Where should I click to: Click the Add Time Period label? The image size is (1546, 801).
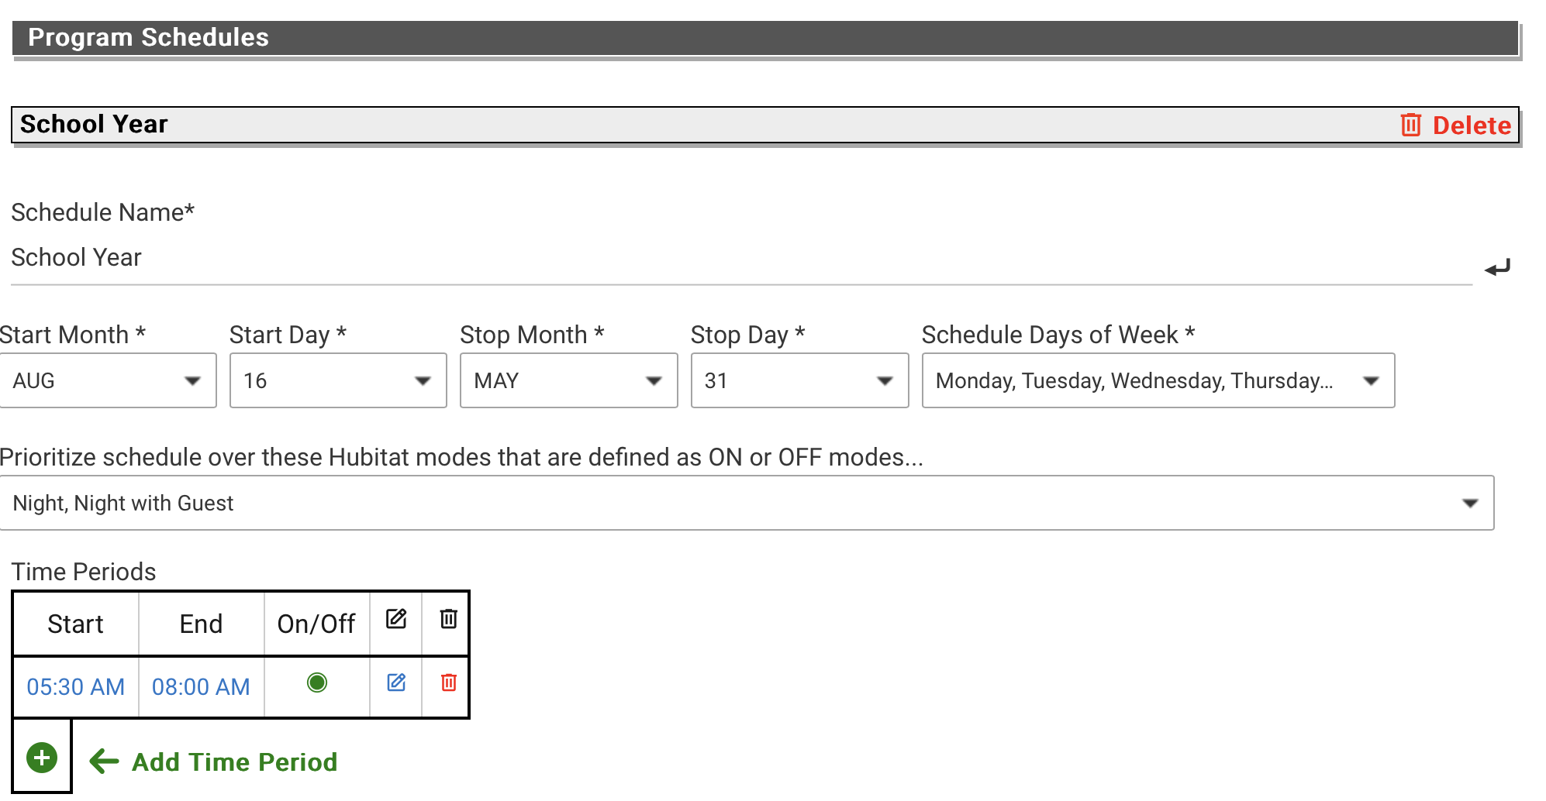tap(235, 762)
